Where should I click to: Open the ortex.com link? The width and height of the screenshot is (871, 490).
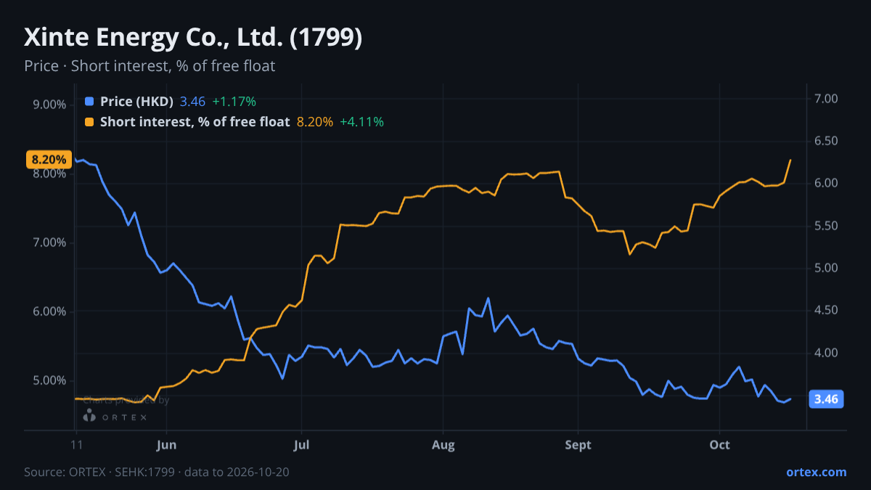pyautogui.click(x=816, y=472)
